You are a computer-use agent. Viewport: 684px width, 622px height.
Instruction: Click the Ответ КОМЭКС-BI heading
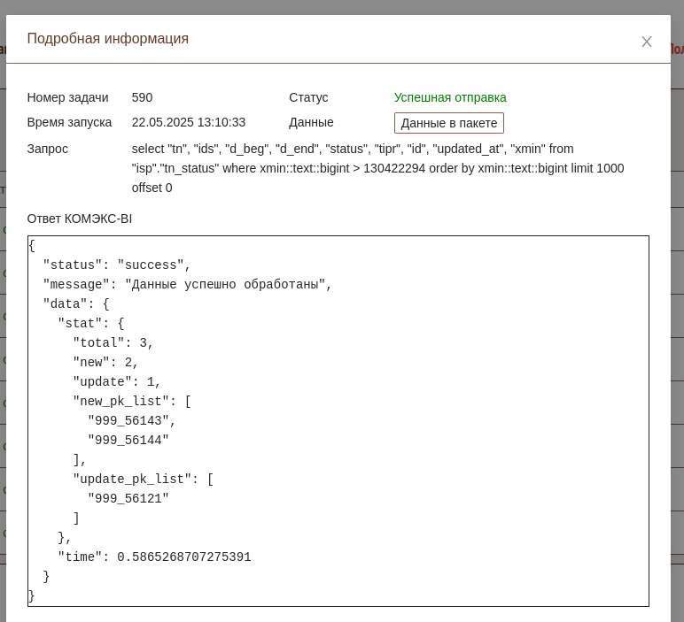point(79,219)
